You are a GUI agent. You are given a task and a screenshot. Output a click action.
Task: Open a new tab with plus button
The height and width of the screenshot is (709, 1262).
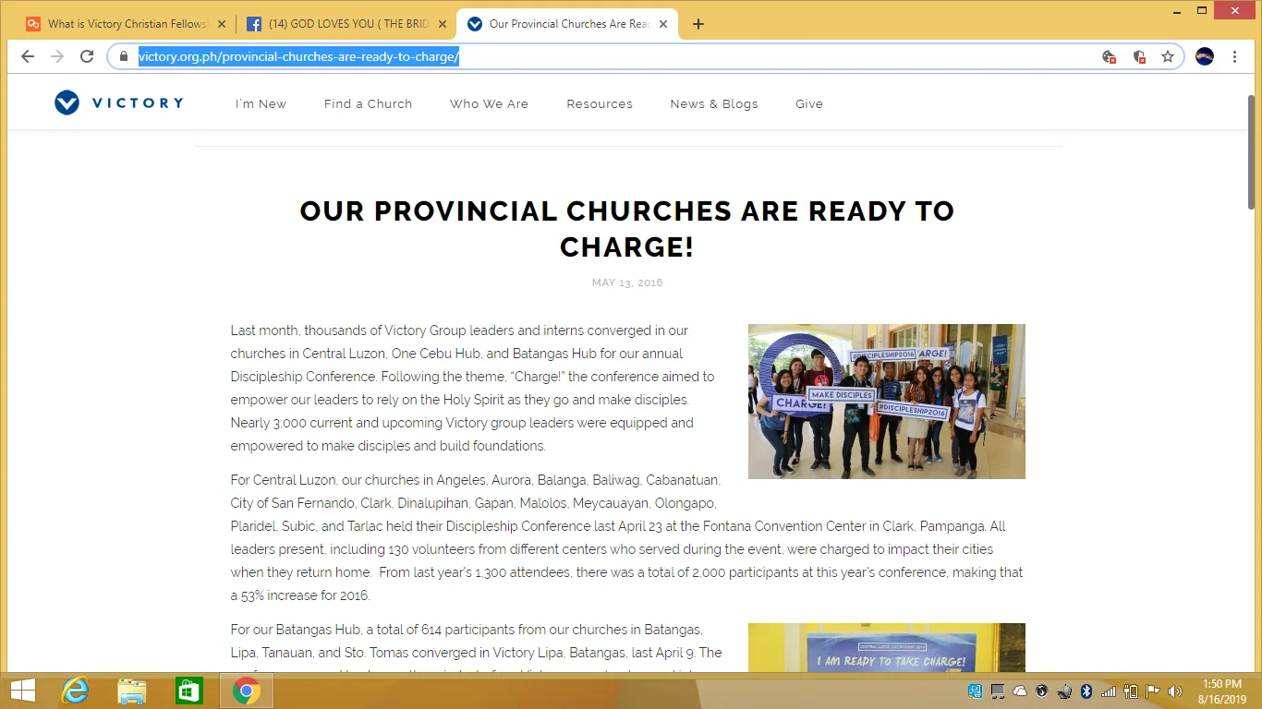698,24
